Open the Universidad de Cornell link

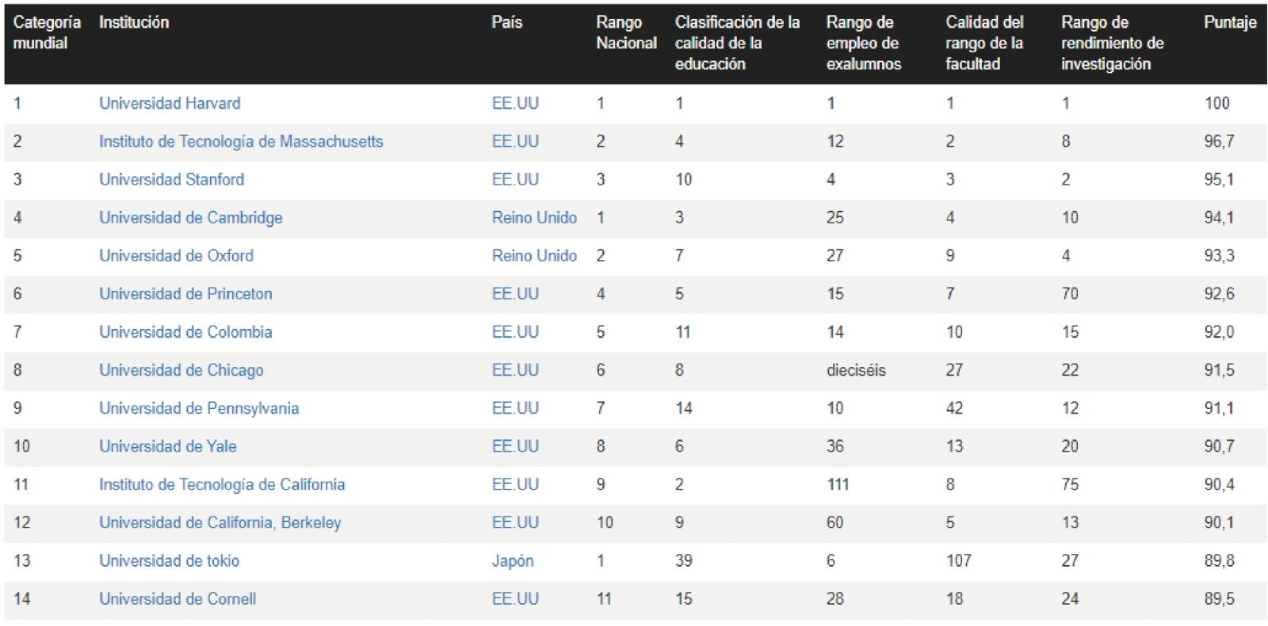(178, 598)
